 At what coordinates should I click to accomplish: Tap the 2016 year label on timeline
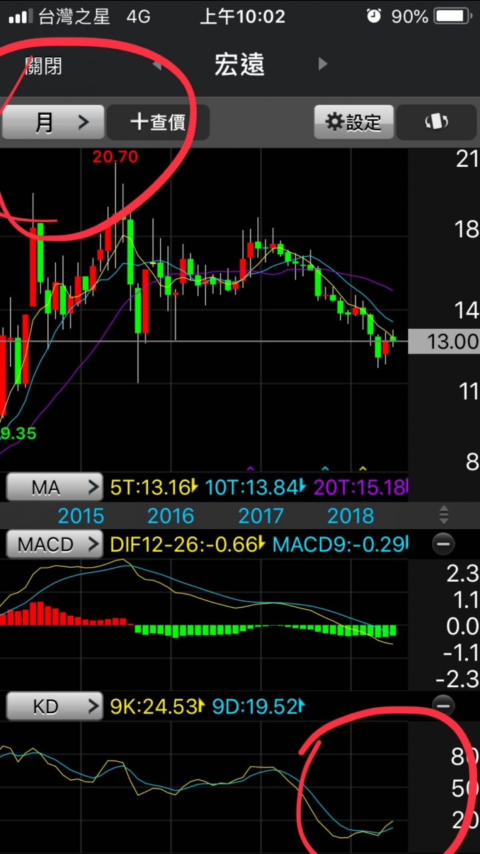point(171,516)
